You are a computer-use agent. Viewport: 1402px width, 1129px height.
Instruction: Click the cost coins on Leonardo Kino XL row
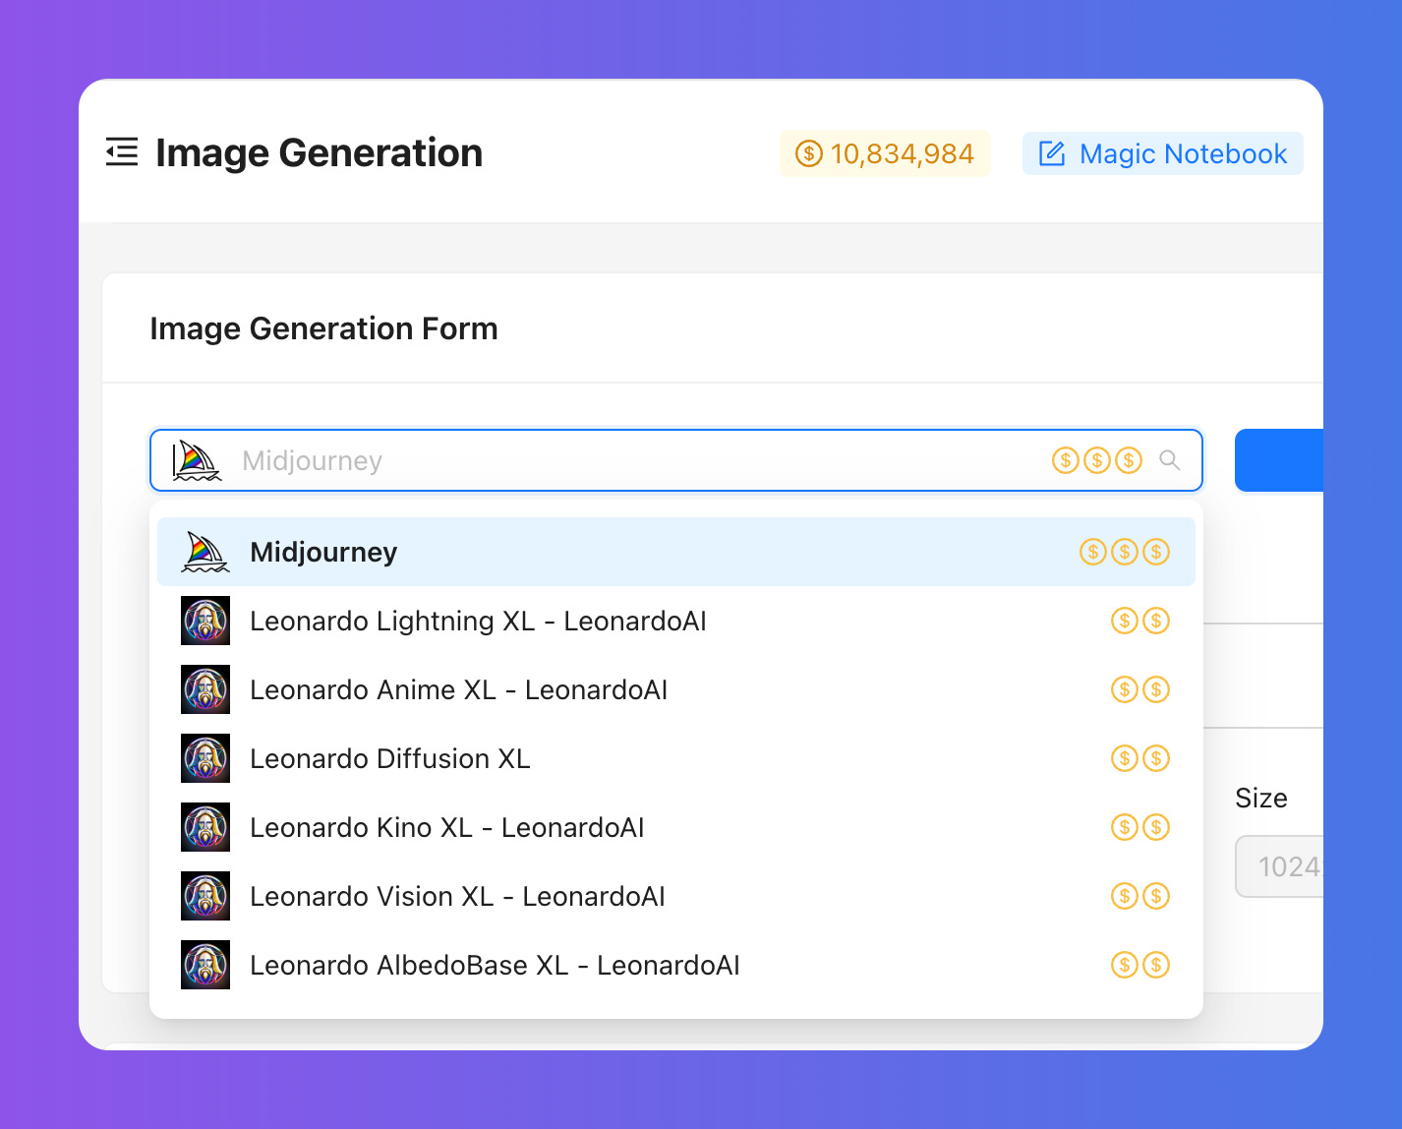pyautogui.click(x=1140, y=827)
